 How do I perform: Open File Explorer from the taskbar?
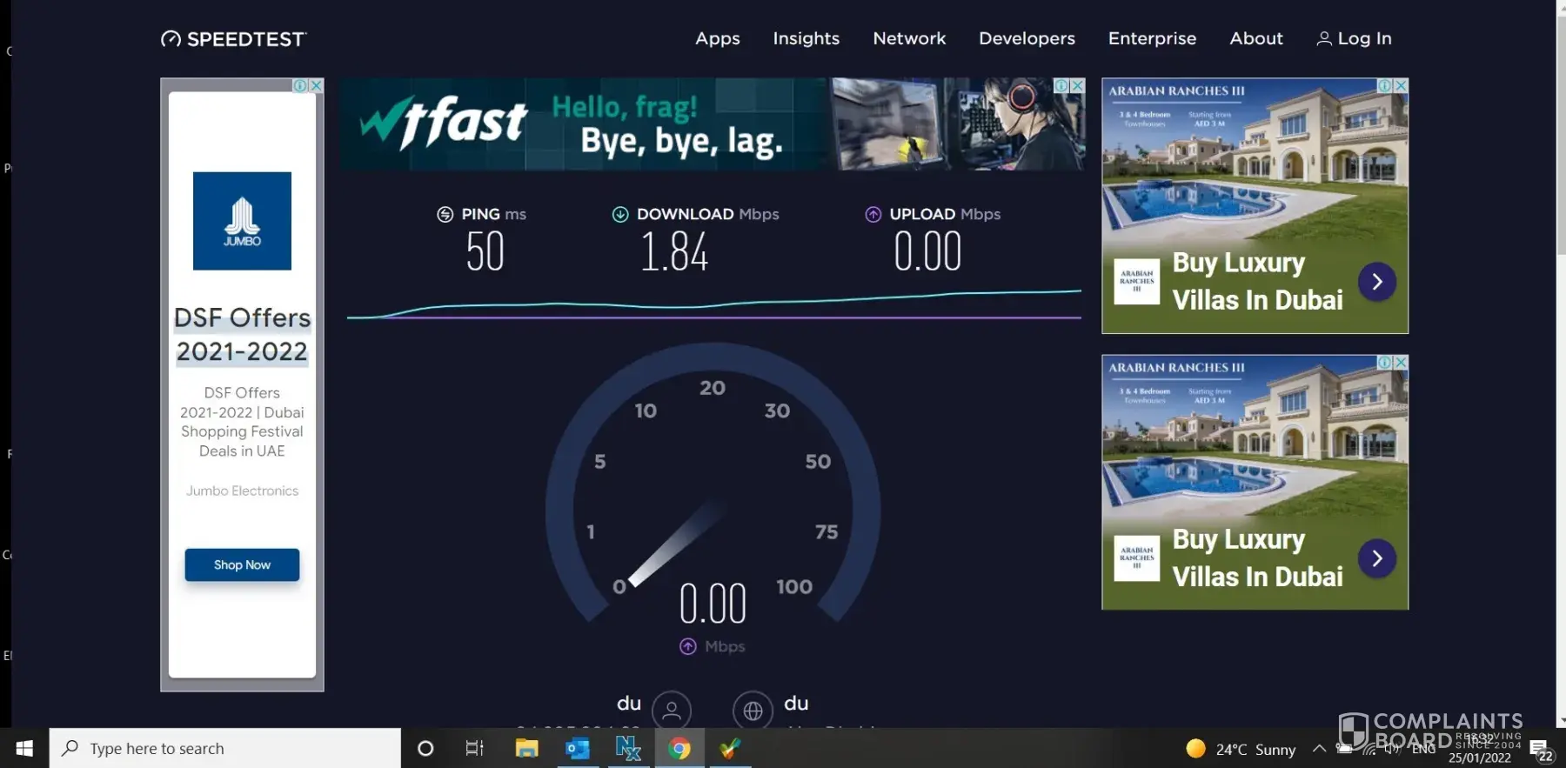(x=526, y=748)
